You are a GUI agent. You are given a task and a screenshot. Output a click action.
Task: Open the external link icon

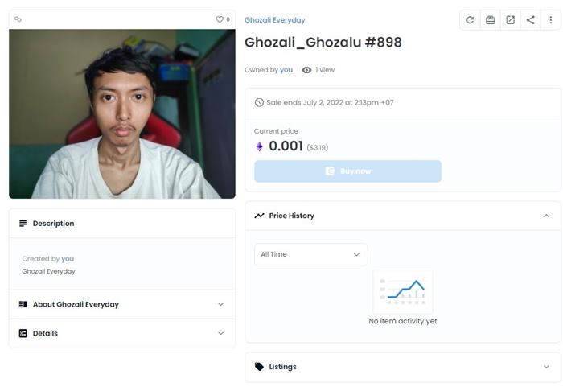[510, 20]
